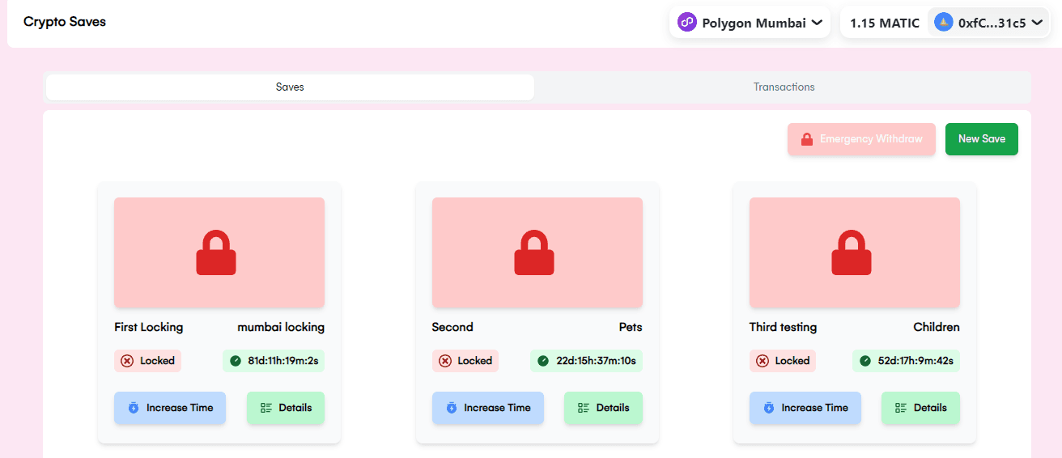The image size is (1062, 458).
Task: Click list icon in Third testing's Details button
Action: [901, 408]
